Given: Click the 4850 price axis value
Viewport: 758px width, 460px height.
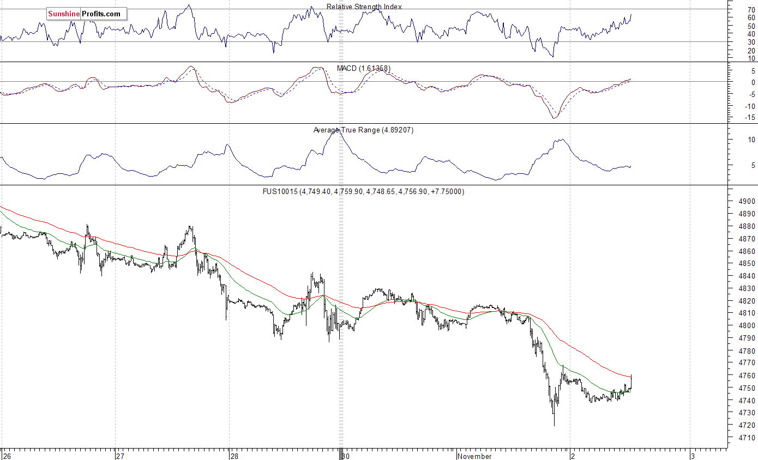Looking at the screenshot, I should (747, 263).
